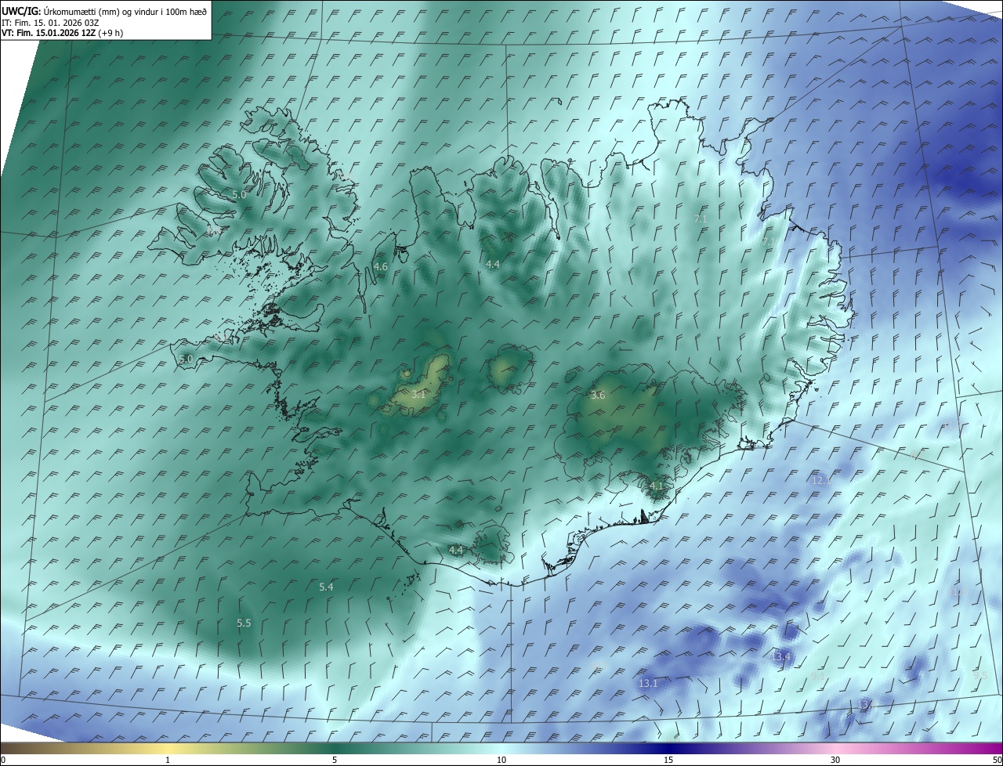Click the 3.1 value on the map
The width and height of the screenshot is (1003, 766).
click(x=418, y=395)
